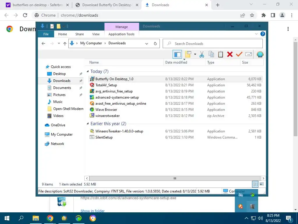Viewport: 298px width, 224px height.
Task: Expand the ribbon chevron
Action: [x=256, y=34]
